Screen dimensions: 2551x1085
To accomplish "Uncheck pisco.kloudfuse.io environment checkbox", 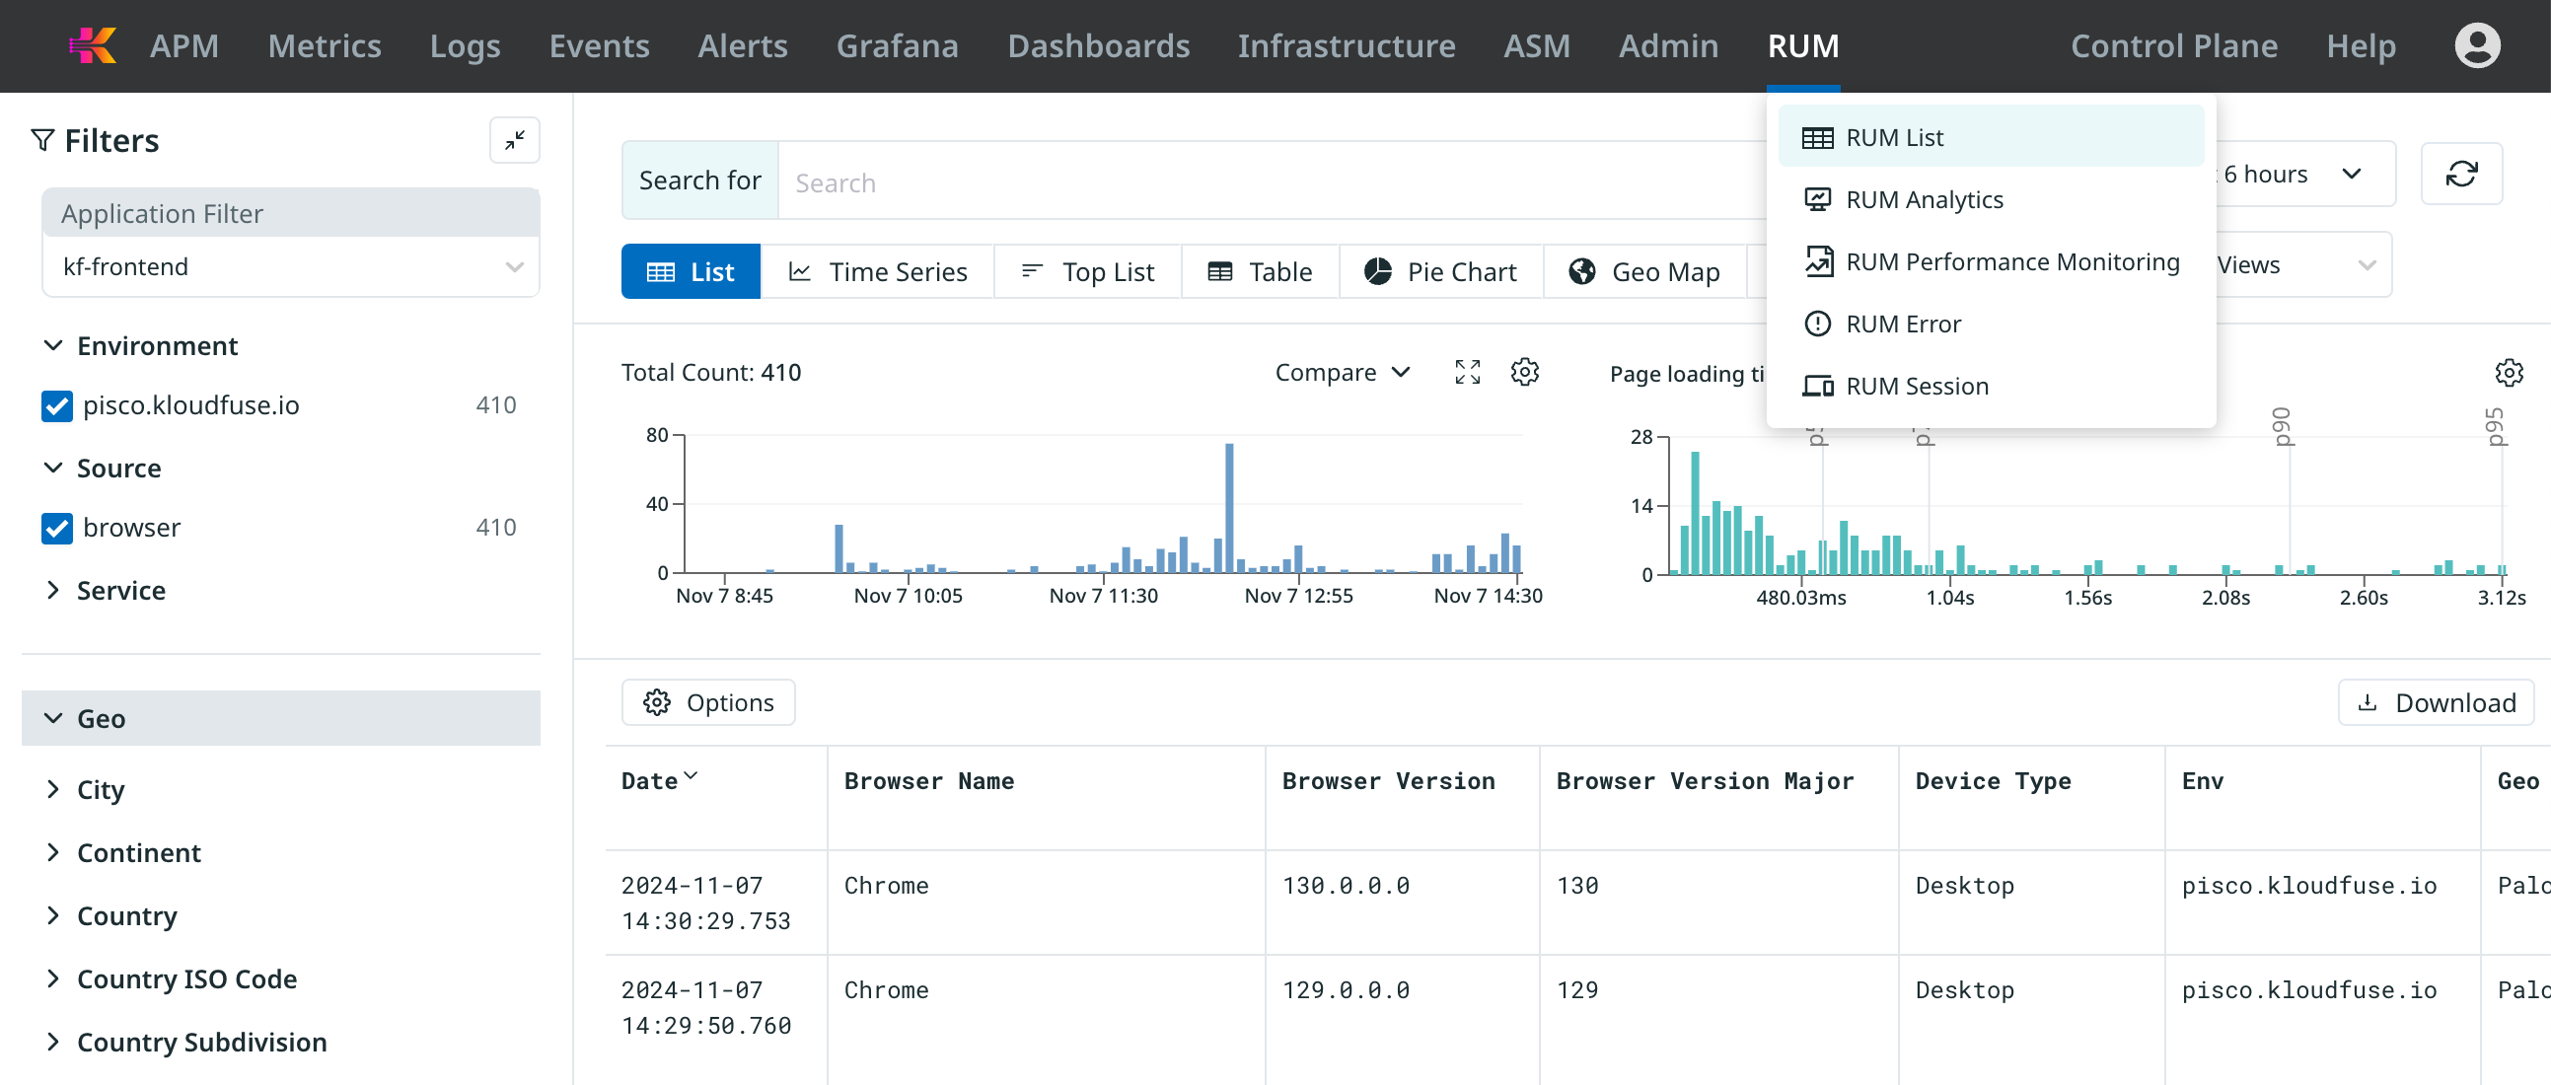I will click(57, 405).
